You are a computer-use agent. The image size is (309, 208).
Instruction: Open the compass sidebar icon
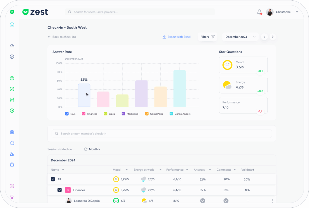pyautogui.click(x=12, y=57)
